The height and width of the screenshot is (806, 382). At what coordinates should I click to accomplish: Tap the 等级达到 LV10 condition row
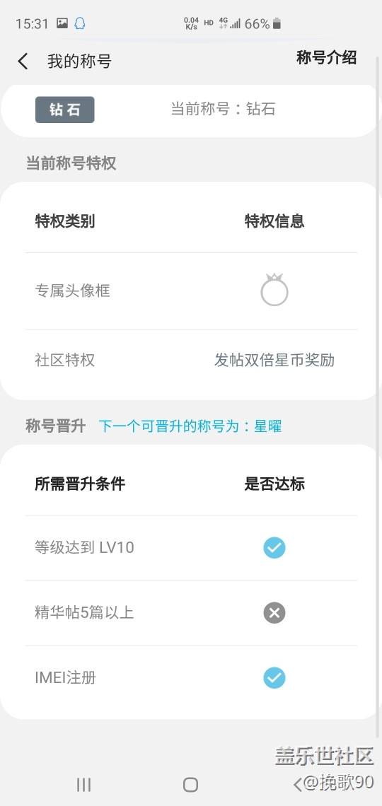point(191,548)
